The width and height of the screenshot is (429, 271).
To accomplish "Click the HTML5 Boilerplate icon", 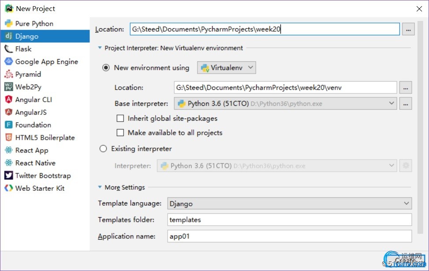I will [x=9, y=137].
